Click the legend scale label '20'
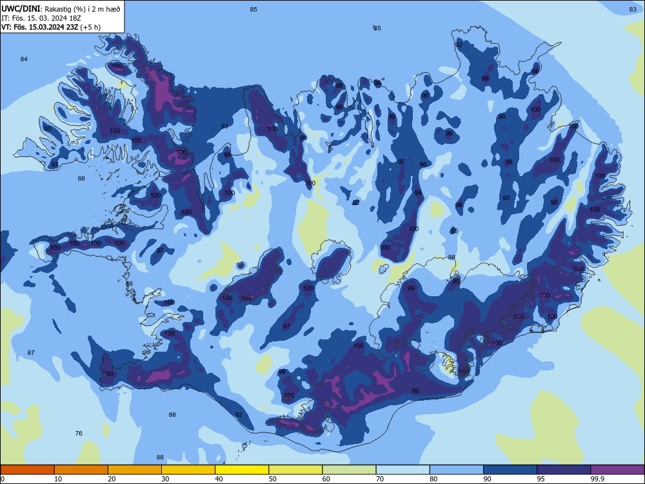This screenshot has height=484, width=645. (112, 479)
